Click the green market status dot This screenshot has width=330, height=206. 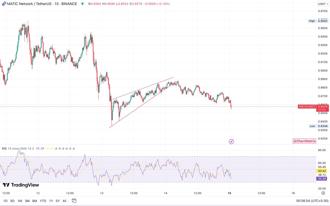point(82,4)
